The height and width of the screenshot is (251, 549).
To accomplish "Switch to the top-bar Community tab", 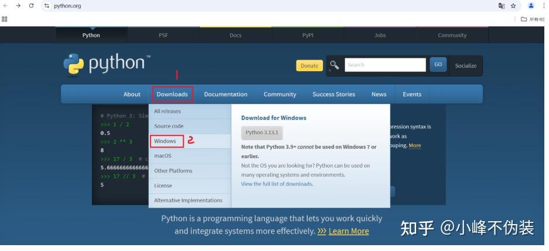I will coord(452,35).
